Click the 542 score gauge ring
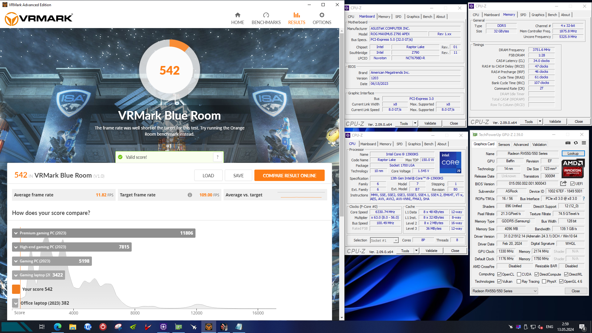The width and height of the screenshot is (592, 333). pos(169,70)
